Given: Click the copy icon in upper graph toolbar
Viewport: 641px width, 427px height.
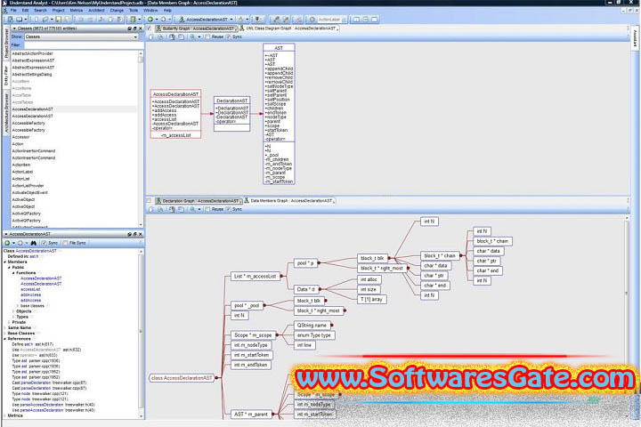Looking at the screenshot, I should [150, 36].
